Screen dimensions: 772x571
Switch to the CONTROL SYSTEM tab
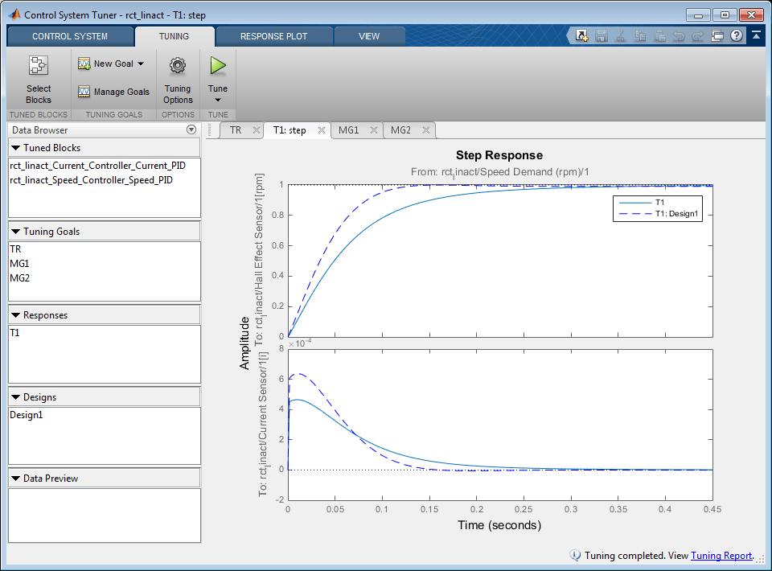click(x=70, y=36)
